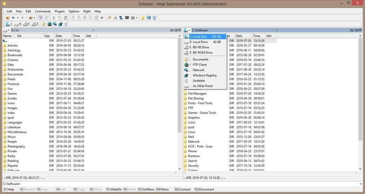Open the Left menu
Screen dimensions: 365x194
(x=9, y=11)
